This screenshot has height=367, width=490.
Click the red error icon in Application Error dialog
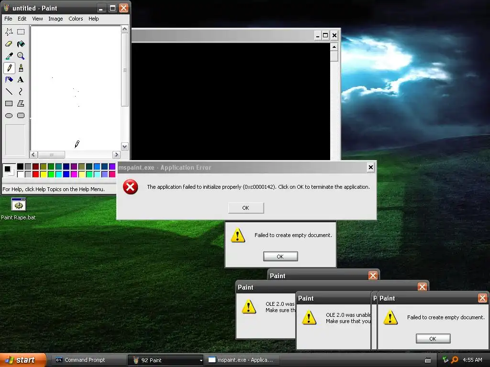[x=130, y=187]
